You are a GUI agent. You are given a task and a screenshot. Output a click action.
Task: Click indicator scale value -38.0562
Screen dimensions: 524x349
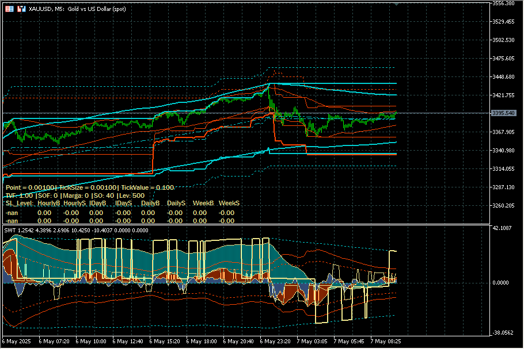502,333
